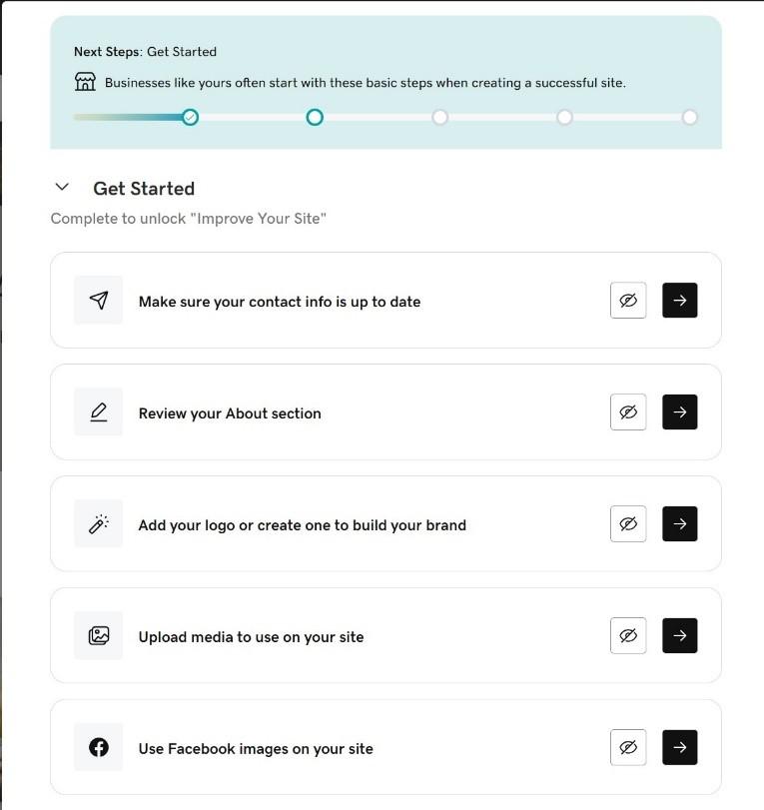
Task: Open Facebook images task arrow button
Action: point(680,747)
